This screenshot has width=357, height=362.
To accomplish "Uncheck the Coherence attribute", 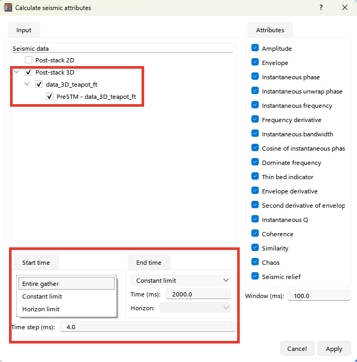I will point(255,234).
